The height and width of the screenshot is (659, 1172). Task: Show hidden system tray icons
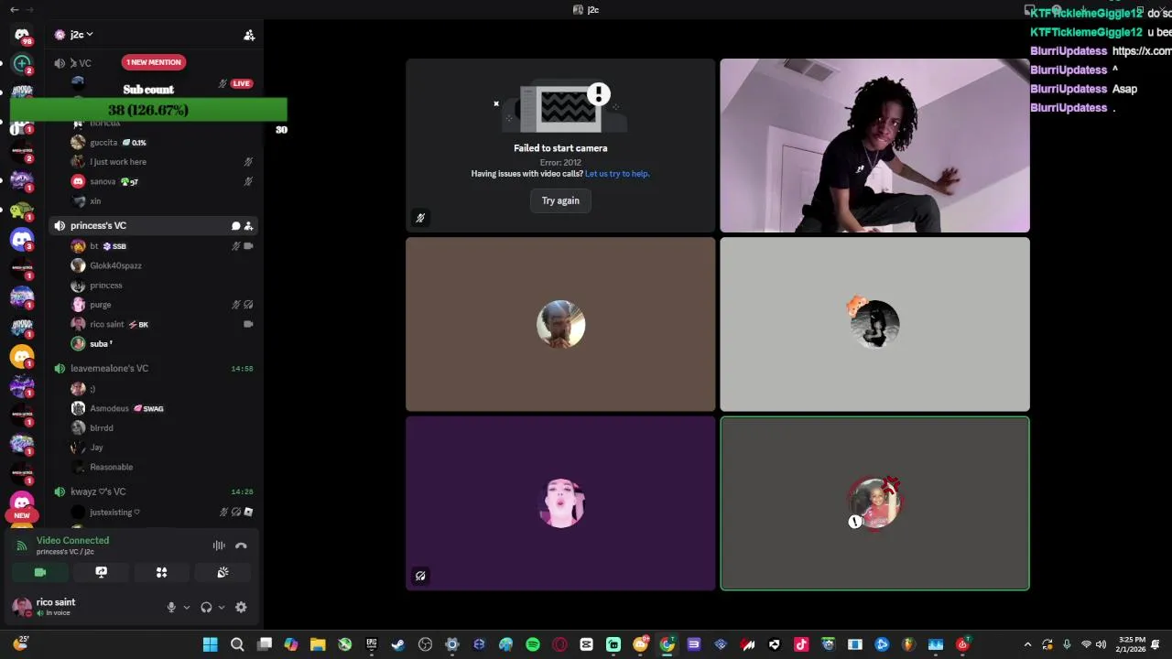tap(1027, 644)
